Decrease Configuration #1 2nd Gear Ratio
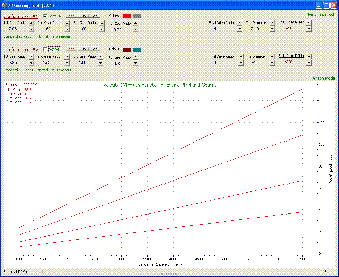 (x=67, y=29)
